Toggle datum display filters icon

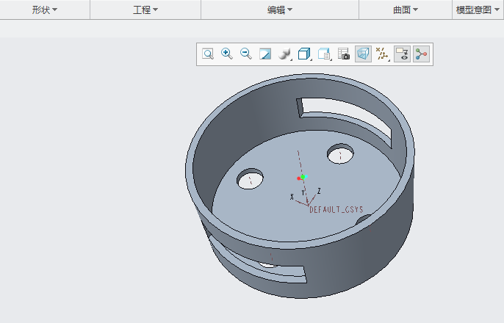[382, 54]
